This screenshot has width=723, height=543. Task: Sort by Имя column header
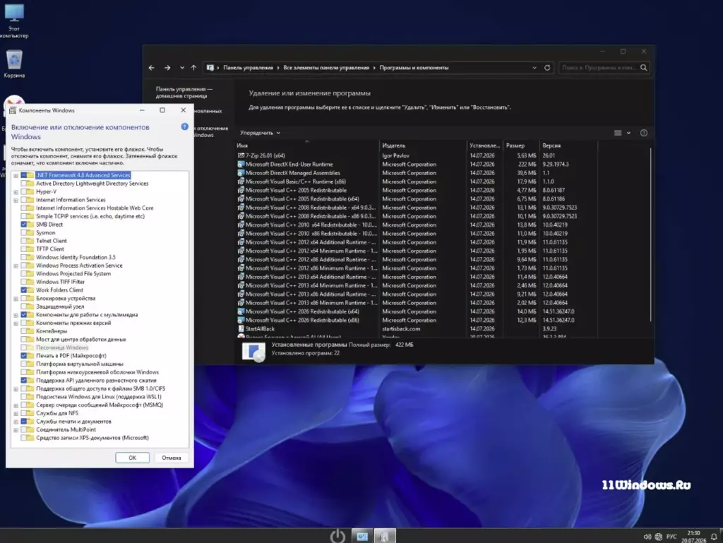(x=306, y=145)
